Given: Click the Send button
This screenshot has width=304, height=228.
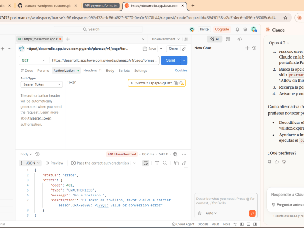Looking at the screenshot, I should 171,60.
